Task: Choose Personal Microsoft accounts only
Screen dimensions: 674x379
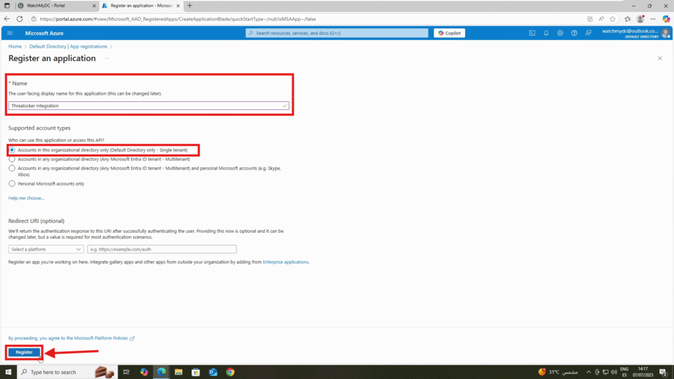Action: point(12,184)
